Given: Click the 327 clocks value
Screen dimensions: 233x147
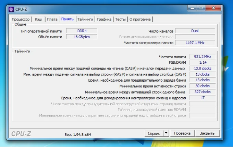Looking at the screenshot, I should [203, 92].
